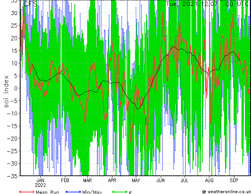The width and height of the screenshot is (251, 194).
Task: Click the -20 value on the y-axis
Action: pyautogui.click(x=12, y=139)
